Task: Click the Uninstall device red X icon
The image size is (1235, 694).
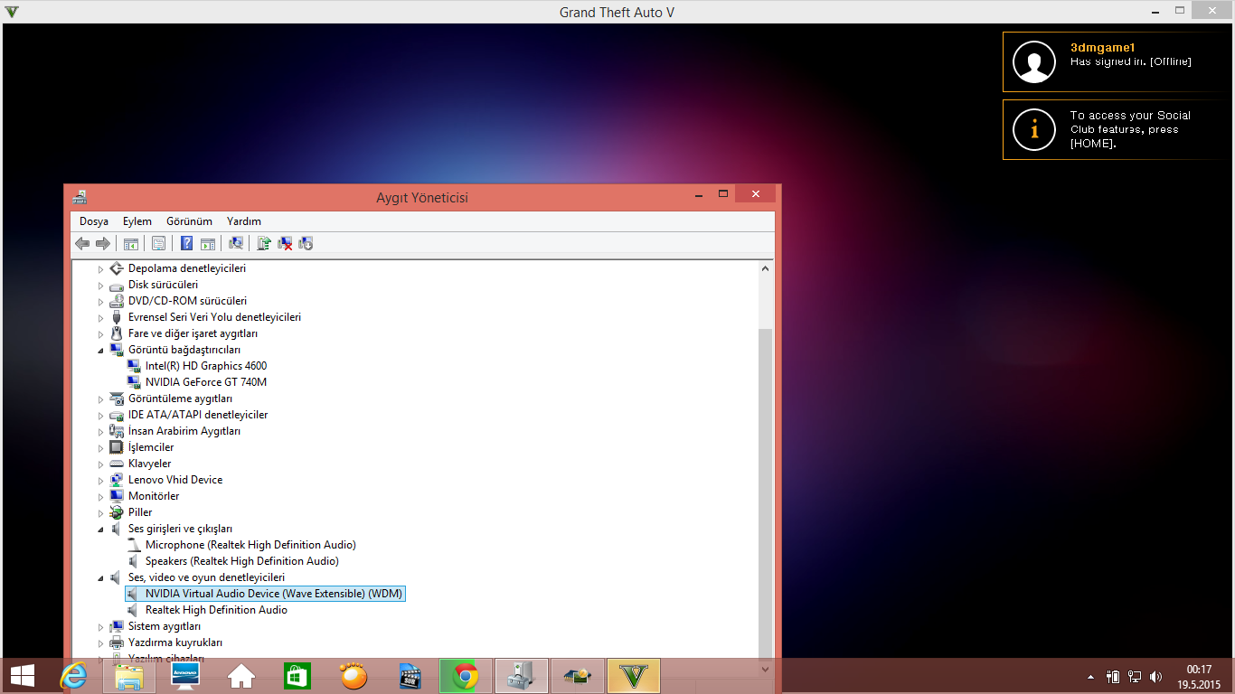Action: (x=285, y=243)
